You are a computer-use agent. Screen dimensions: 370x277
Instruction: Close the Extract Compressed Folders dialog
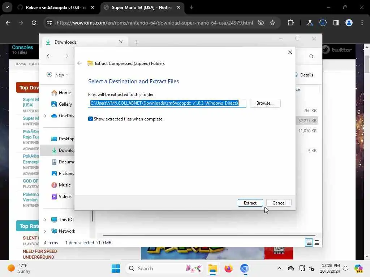290,52
